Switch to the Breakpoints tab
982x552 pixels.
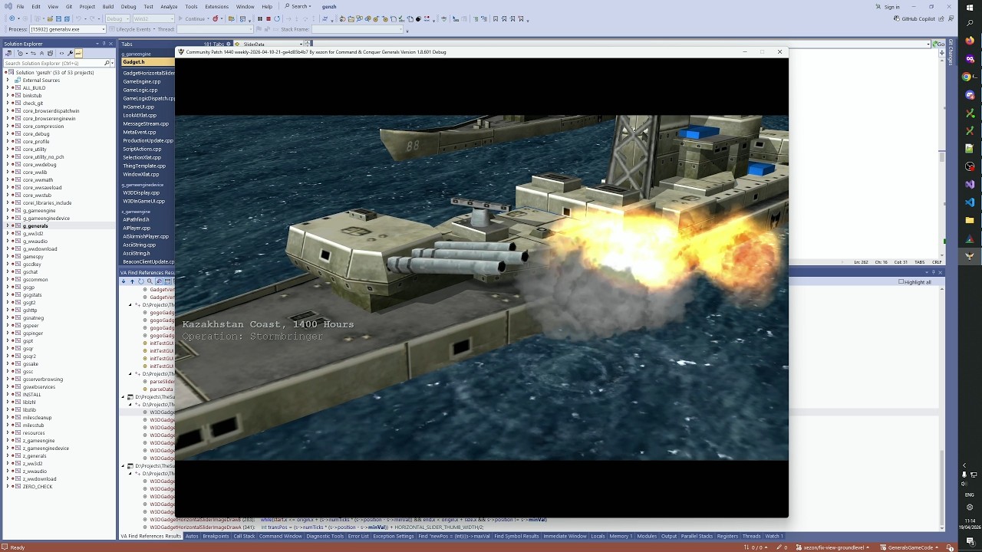click(x=216, y=537)
